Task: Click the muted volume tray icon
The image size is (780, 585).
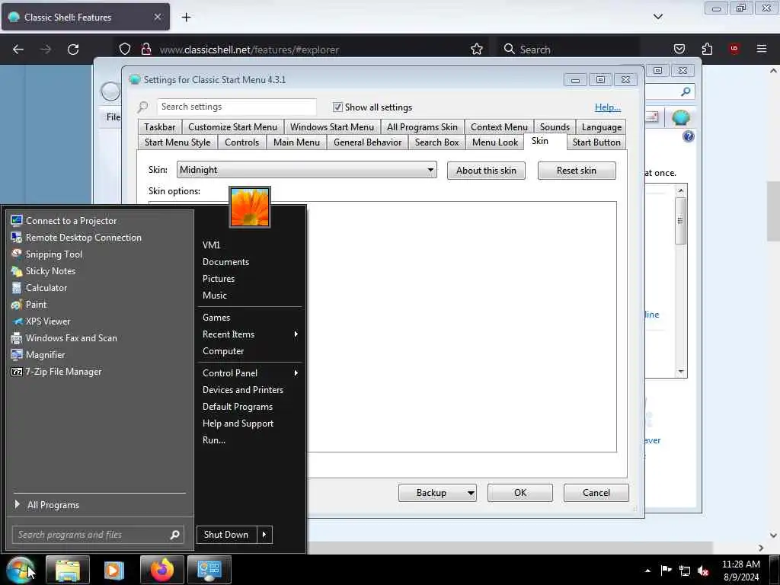Action: click(x=703, y=571)
